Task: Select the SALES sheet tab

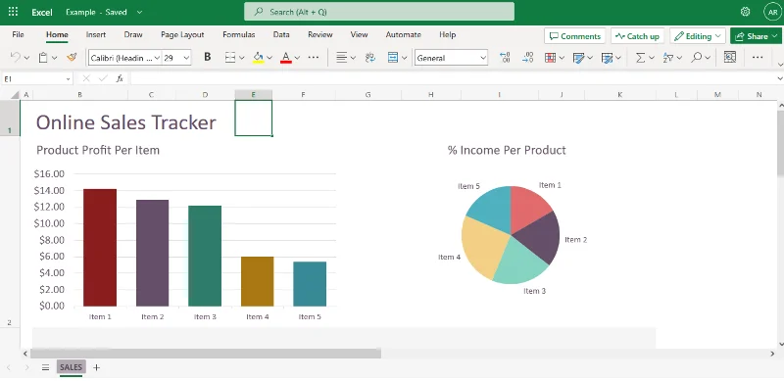Action: [x=71, y=367]
